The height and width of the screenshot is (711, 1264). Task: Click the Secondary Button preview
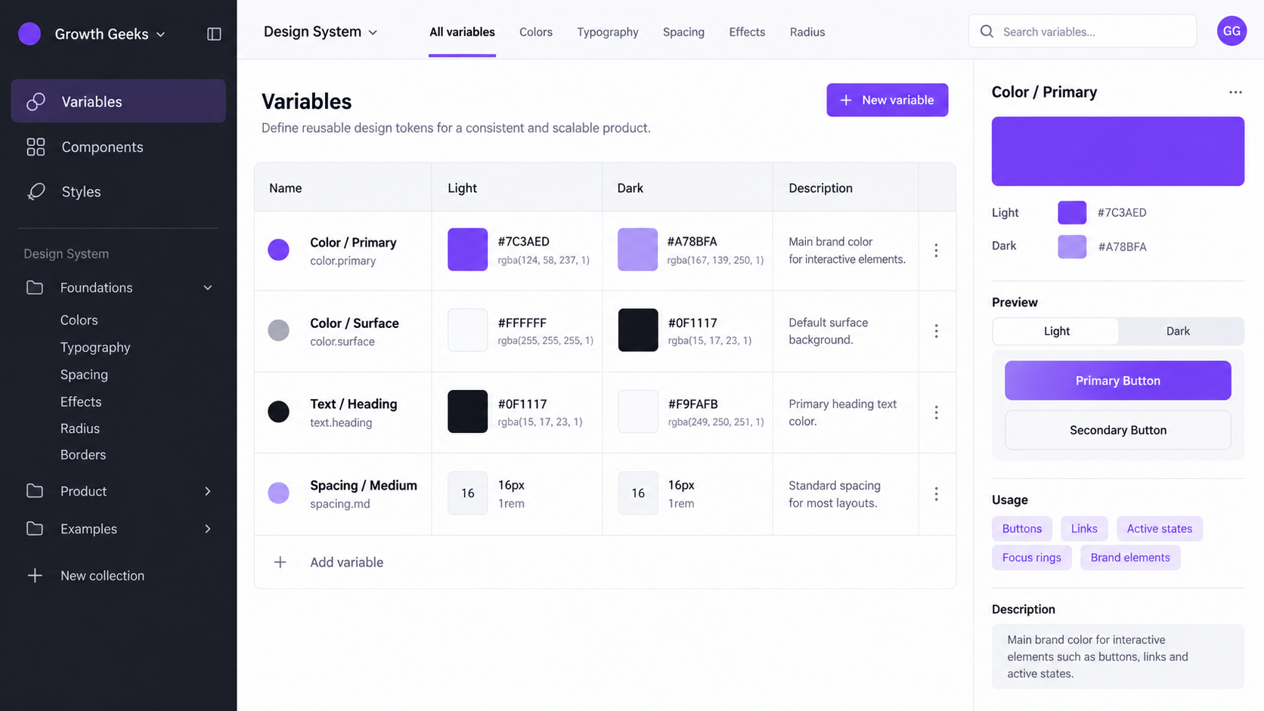(1117, 430)
